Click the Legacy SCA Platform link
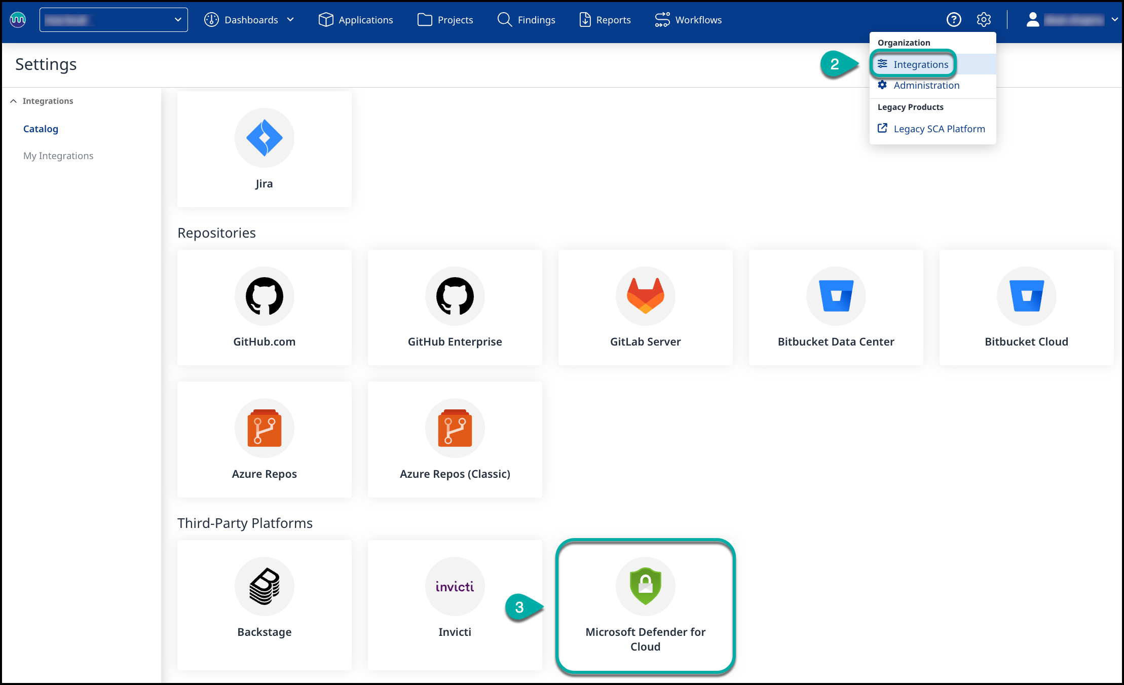The height and width of the screenshot is (685, 1124). pyautogui.click(x=939, y=129)
